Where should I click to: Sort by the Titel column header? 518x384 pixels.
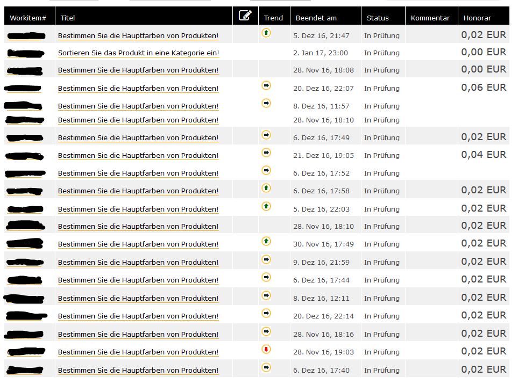pos(68,18)
